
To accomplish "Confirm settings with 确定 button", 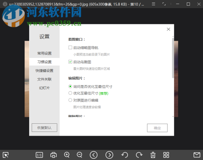I will pos(157,128).
